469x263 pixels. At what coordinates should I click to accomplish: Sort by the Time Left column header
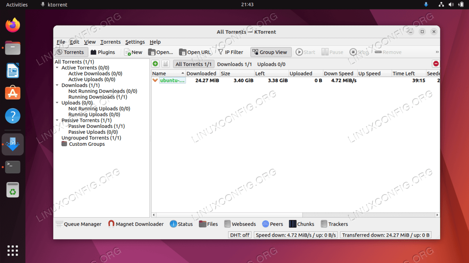point(409,73)
